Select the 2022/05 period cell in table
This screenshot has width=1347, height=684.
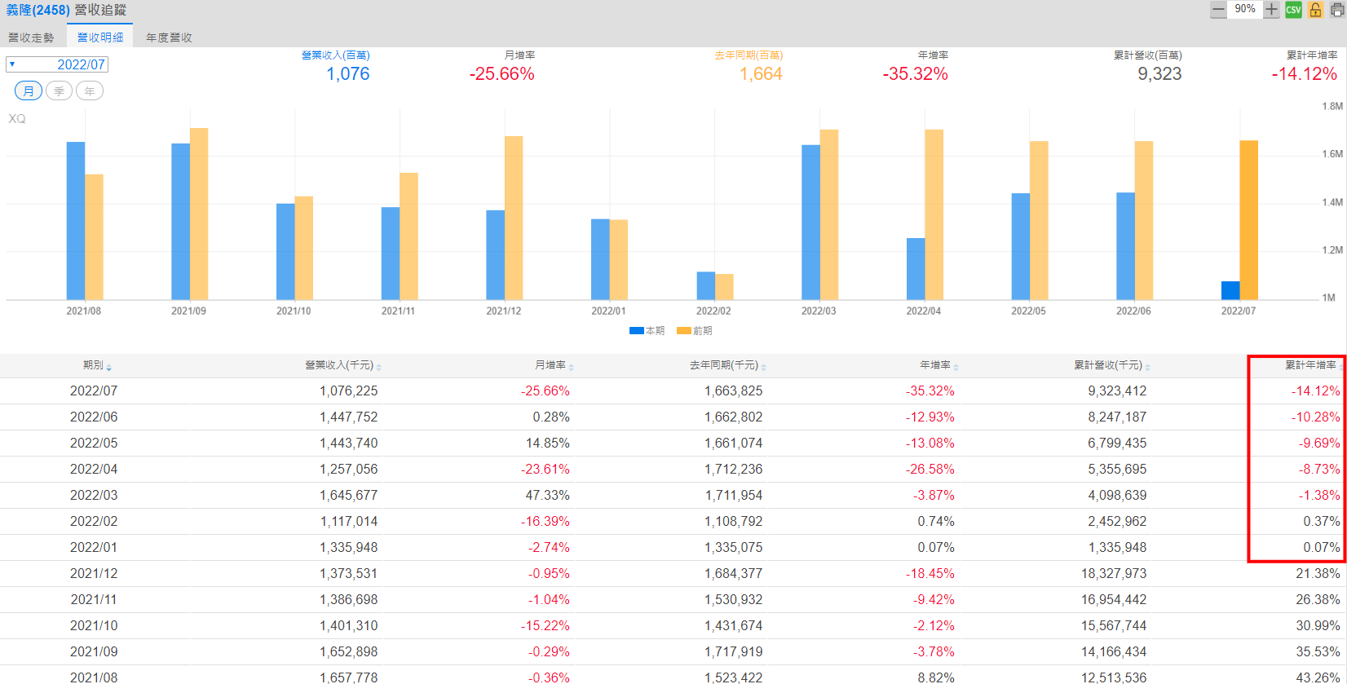(94, 443)
